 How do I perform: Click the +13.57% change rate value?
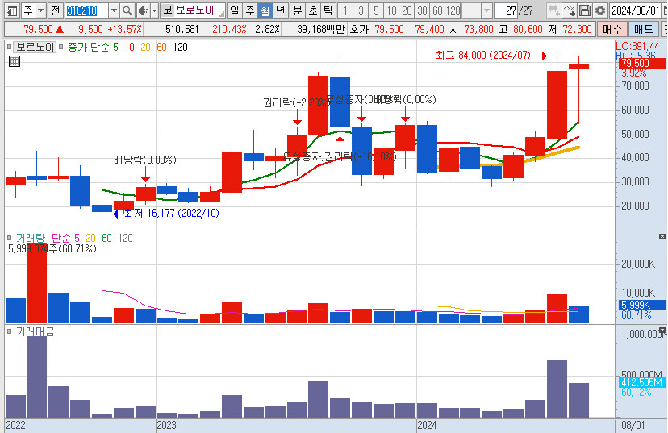click(x=124, y=29)
